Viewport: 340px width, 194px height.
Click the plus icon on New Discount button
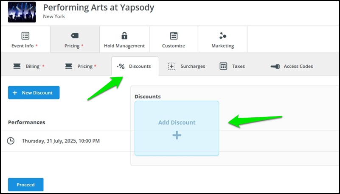[x=15, y=93]
